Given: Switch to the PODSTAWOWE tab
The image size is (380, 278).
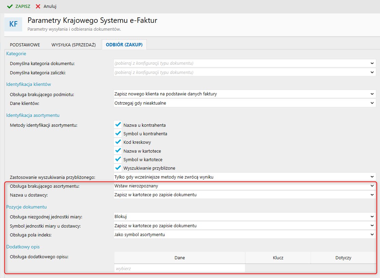Looking at the screenshot, I should coord(25,45).
